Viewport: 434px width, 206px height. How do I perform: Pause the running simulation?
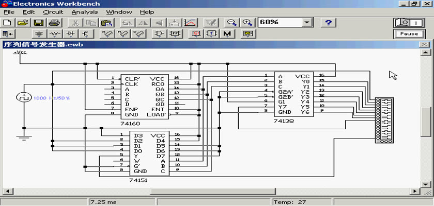[x=409, y=34]
